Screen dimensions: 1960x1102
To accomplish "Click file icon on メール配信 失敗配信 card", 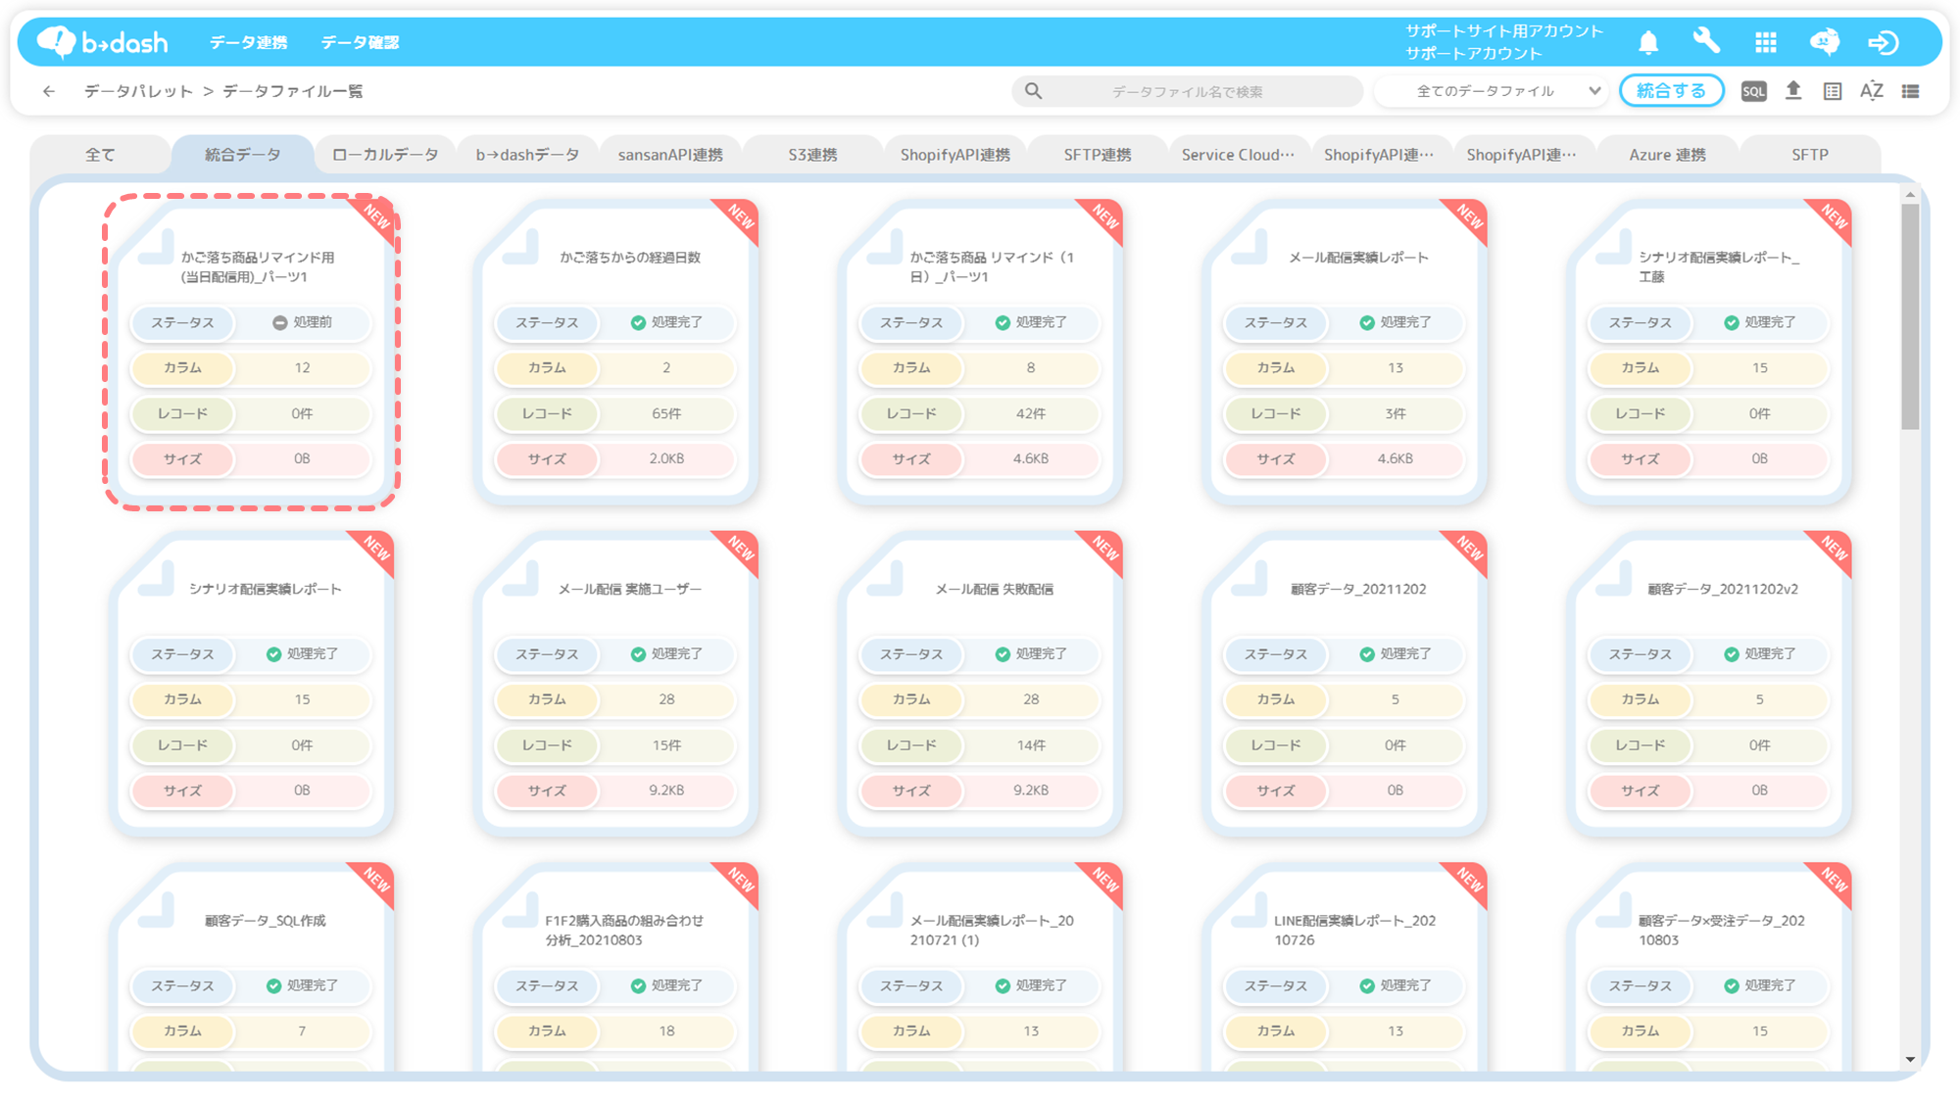I will pos(885,579).
